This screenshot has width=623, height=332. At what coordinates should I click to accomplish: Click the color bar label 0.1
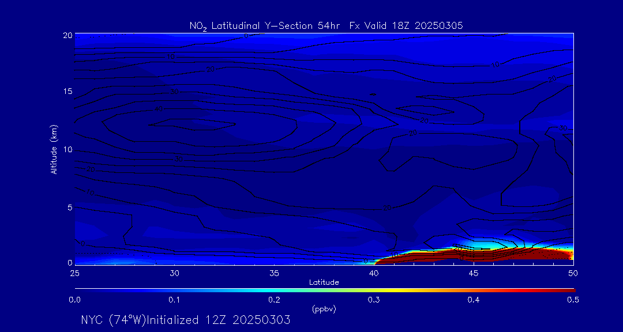[174, 300]
